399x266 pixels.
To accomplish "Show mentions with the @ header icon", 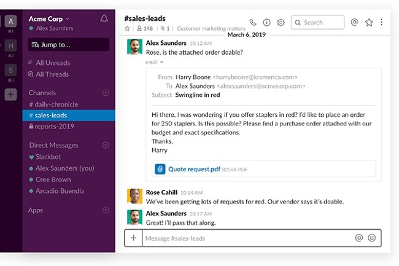I will (x=354, y=23).
